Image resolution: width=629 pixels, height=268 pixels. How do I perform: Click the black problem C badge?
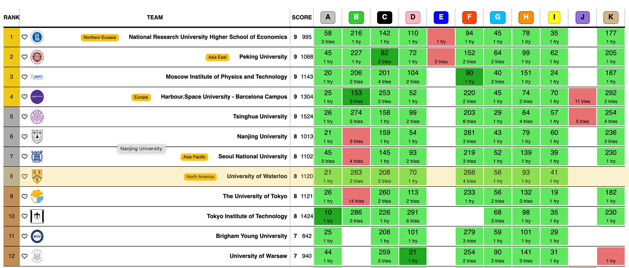(x=384, y=17)
